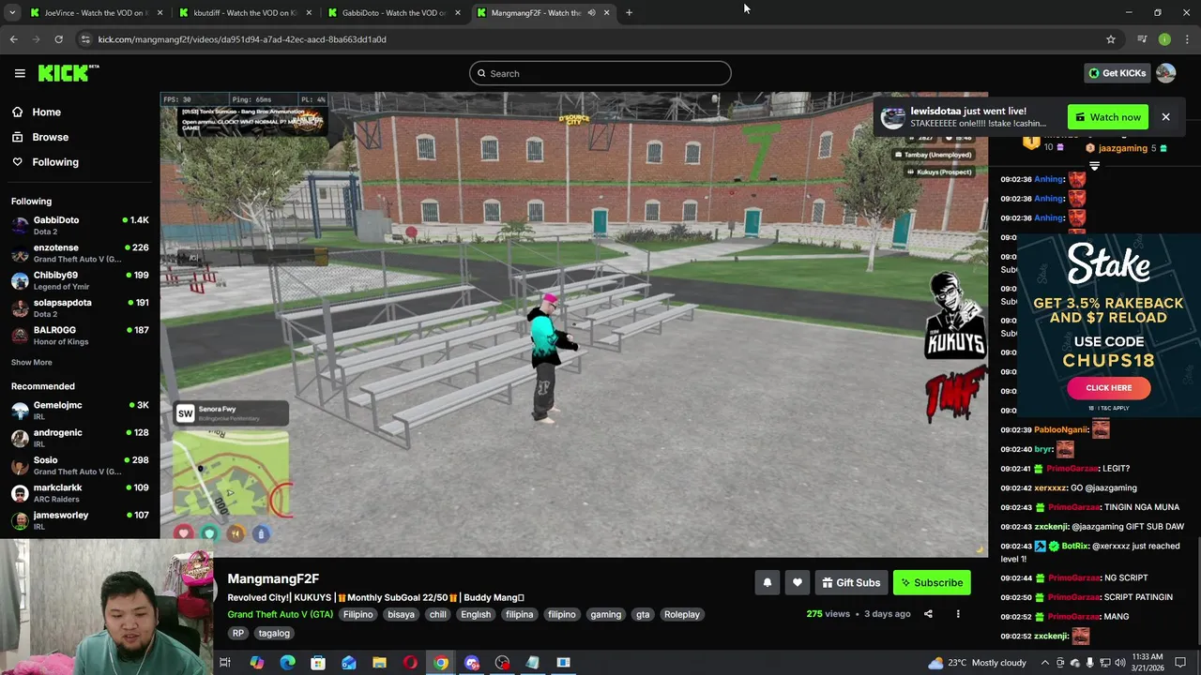
Task: Select the gta tag
Action: [643, 614]
